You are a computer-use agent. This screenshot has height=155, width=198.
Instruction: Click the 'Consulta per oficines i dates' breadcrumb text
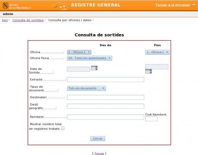[70, 20]
